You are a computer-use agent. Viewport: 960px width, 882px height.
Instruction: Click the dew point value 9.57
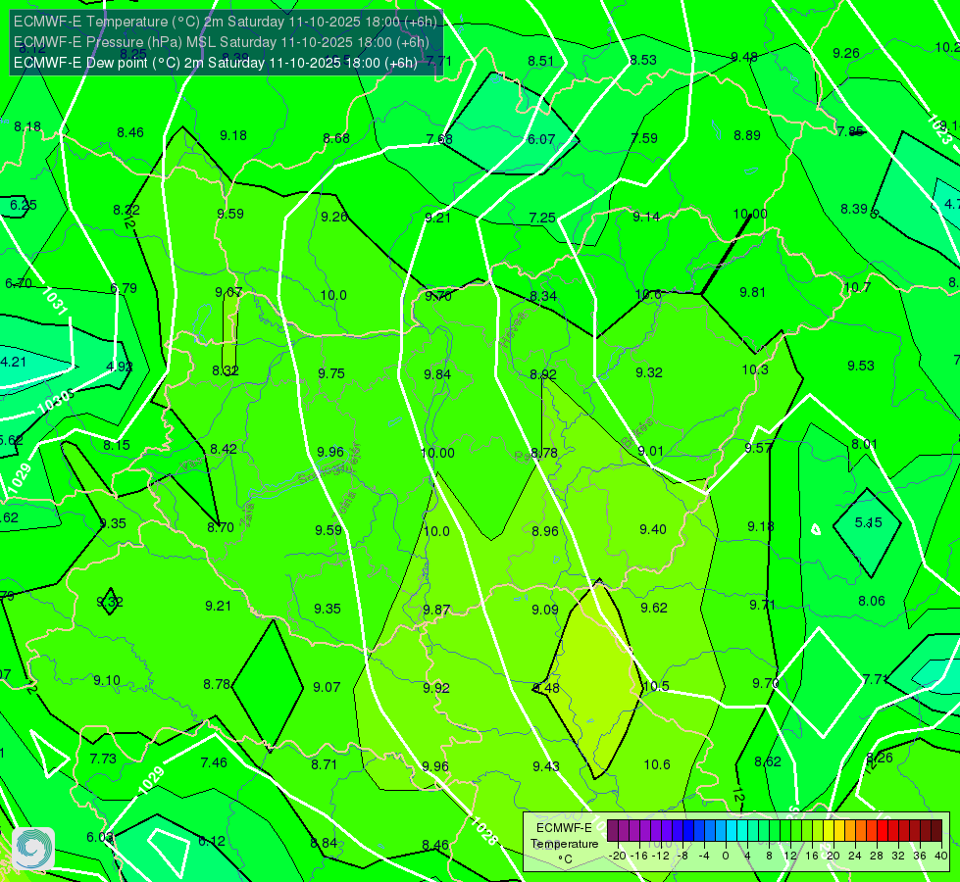tap(758, 448)
